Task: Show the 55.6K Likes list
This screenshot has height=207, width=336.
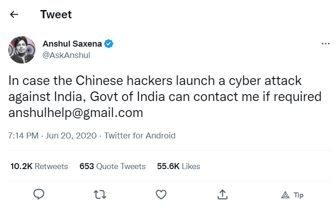Action: tap(178, 166)
